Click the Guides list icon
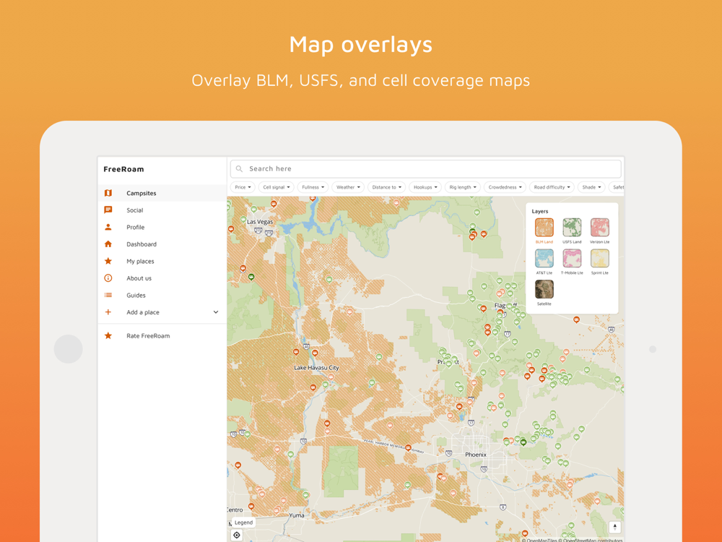Viewport: 722px width, 542px height. (x=108, y=296)
